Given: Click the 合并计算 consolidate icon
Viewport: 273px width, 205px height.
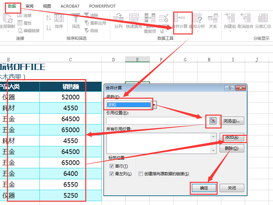Looking at the screenshot, I should pyautogui.click(x=179, y=18).
